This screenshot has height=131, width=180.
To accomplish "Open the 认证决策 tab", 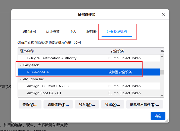I will click(x=53, y=32).
